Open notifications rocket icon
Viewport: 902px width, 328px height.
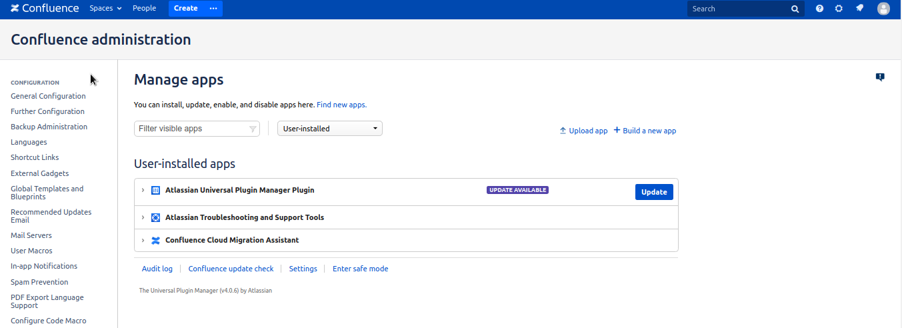(x=859, y=9)
